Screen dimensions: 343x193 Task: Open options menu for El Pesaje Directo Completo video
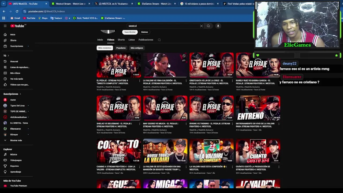coord(139,81)
